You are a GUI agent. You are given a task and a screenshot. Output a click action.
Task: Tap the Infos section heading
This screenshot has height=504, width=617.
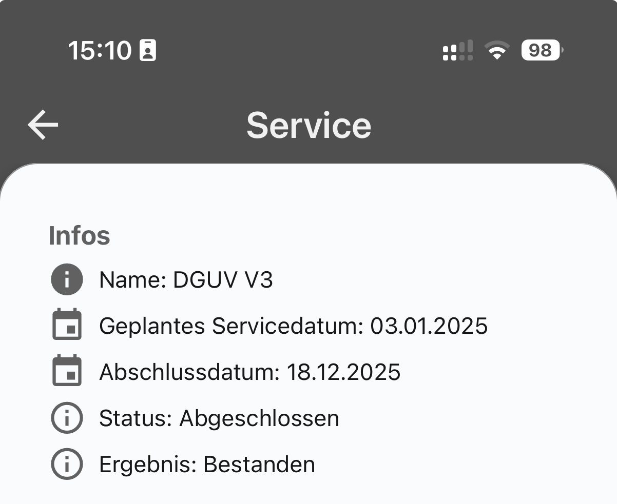[79, 235]
